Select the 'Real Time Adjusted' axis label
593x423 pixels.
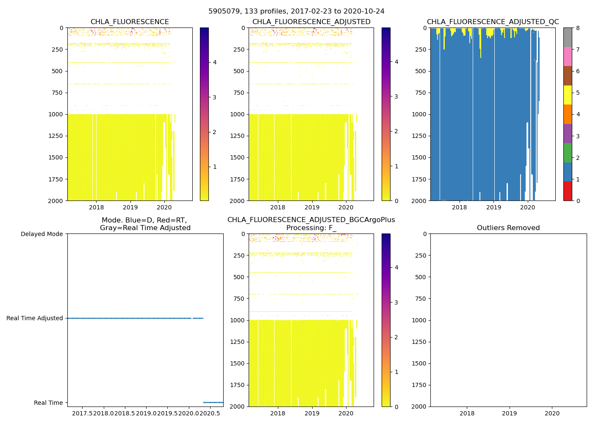(35, 319)
